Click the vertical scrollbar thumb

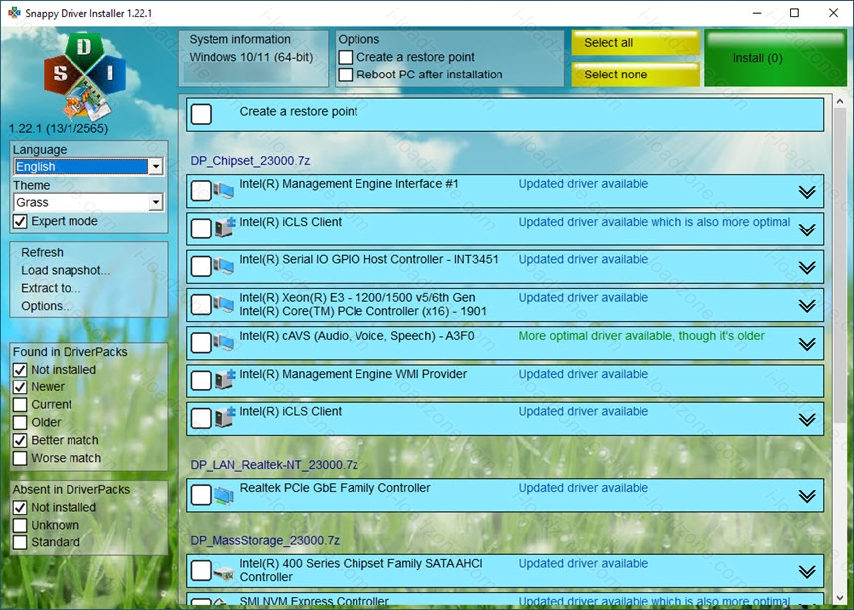[x=839, y=265]
